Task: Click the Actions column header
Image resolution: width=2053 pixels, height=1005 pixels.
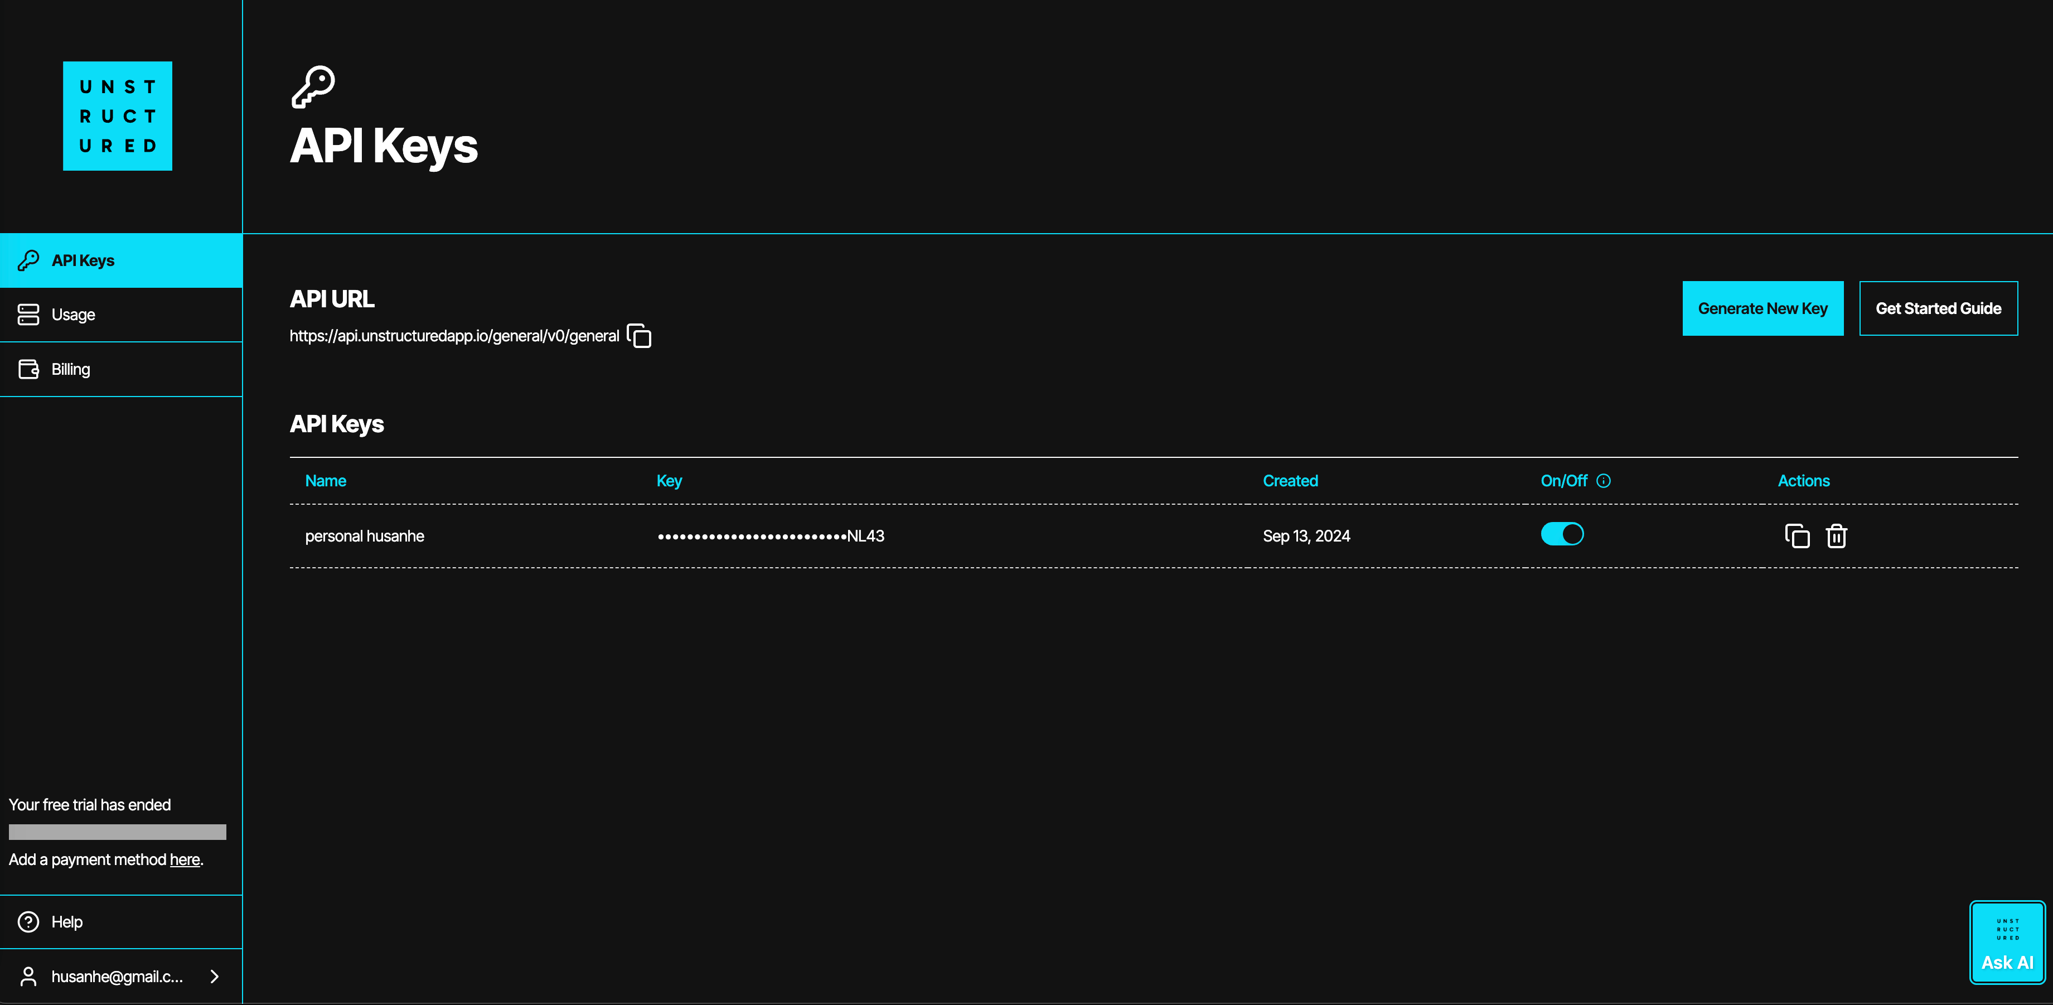Action: [1804, 481]
